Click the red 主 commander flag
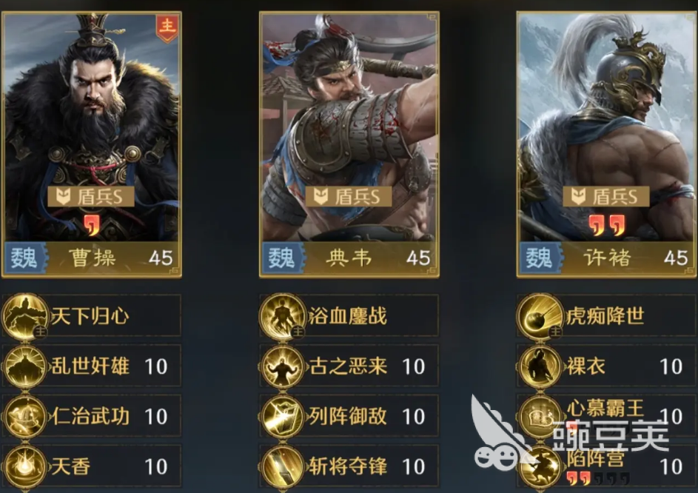 [167, 27]
